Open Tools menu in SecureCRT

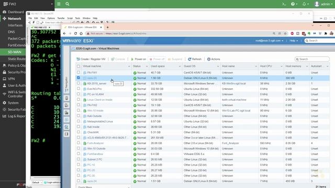(77, 18)
